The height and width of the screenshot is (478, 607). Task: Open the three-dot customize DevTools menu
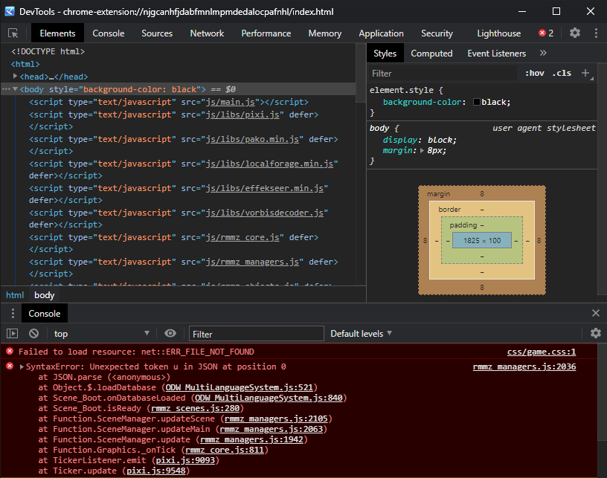click(596, 33)
